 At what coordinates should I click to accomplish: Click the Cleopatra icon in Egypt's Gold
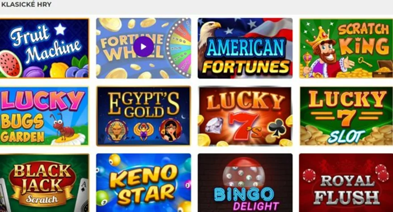click(x=171, y=130)
